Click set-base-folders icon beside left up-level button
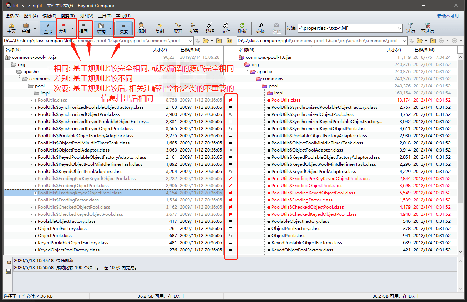The height and width of the screenshot is (302, 467). [x=229, y=41]
